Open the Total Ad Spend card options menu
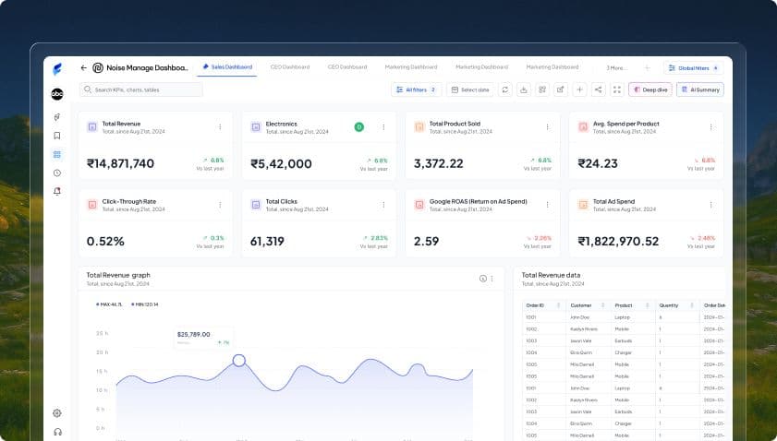 pyautogui.click(x=710, y=205)
